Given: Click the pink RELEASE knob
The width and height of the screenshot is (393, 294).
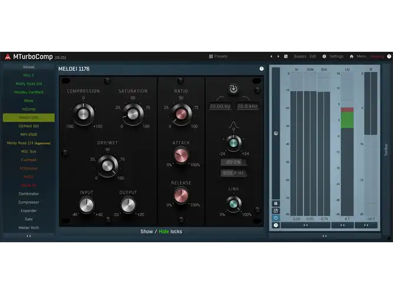Looking at the screenshot, I should point(181,195).
